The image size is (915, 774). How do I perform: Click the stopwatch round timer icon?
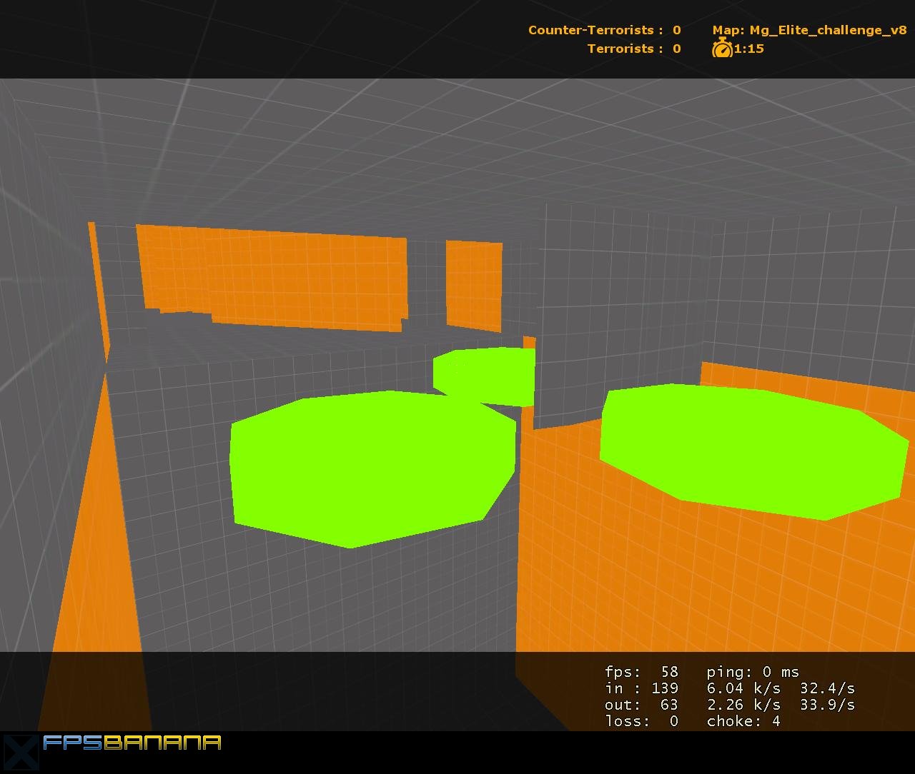tap(722, 49)
